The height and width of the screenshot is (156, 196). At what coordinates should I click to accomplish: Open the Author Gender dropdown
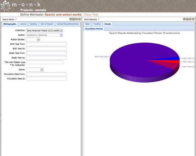[38, 39]
